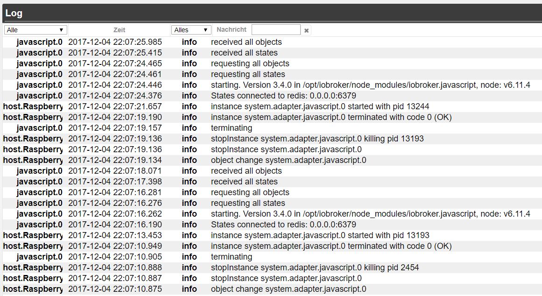Viewport: 542px width, 296px height.
Task: Select the 'killing pid 2454' log message
Action: [x=315, y=268]
